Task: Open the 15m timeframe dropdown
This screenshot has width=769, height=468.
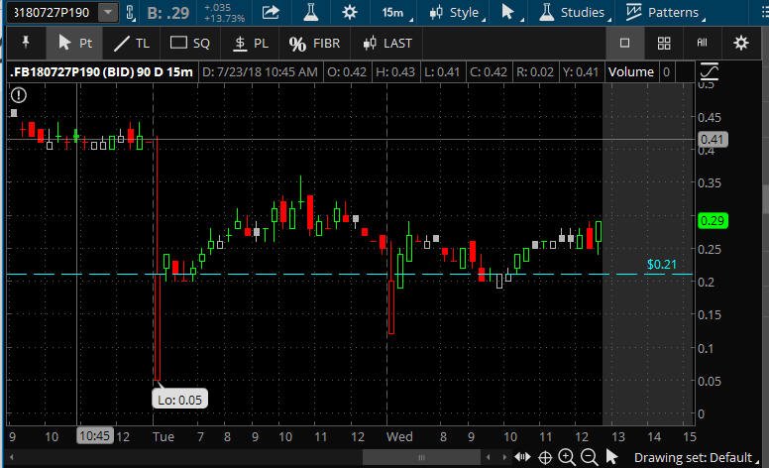Action: coord(396,12)
